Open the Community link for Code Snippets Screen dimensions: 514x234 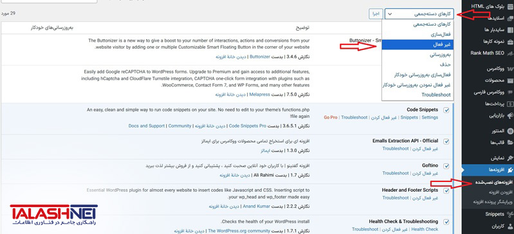click(x=179, y=126)
